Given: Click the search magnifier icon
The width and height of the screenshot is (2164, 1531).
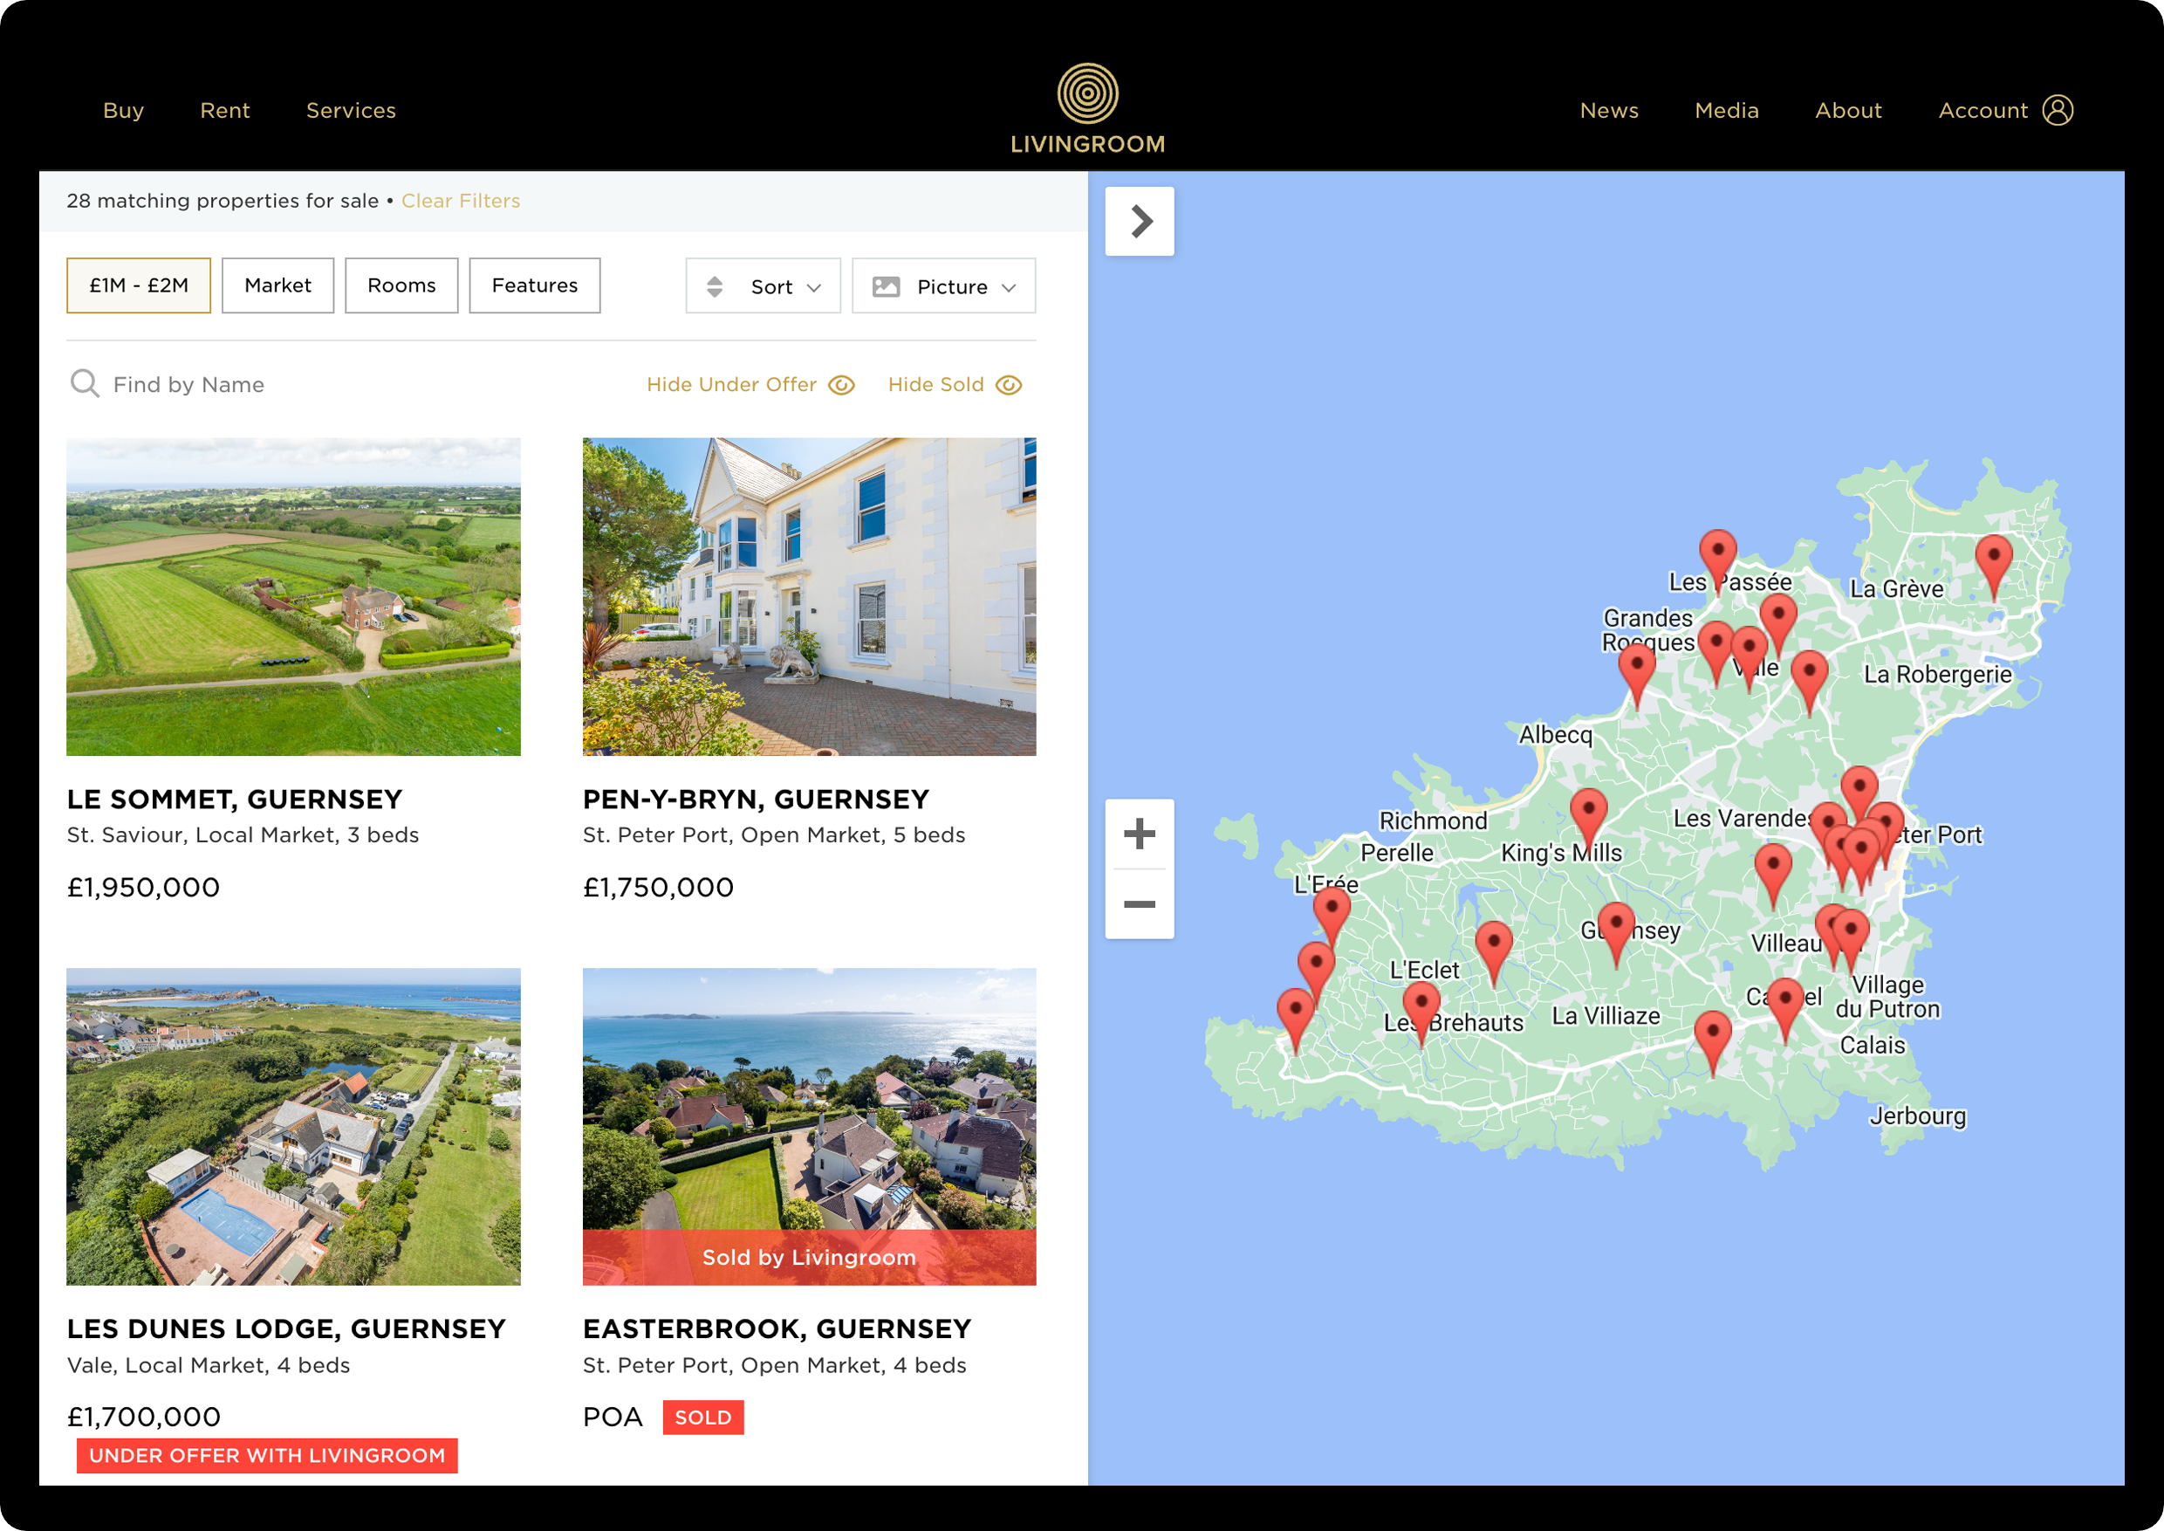Looking at the screenshot, I should 84,384.
